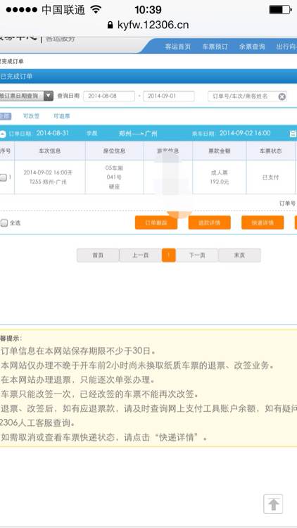This screenshot has width=297, height=528.
Task: Pick the start date 2014-08-08 field
Action: [x=109, y=96]
